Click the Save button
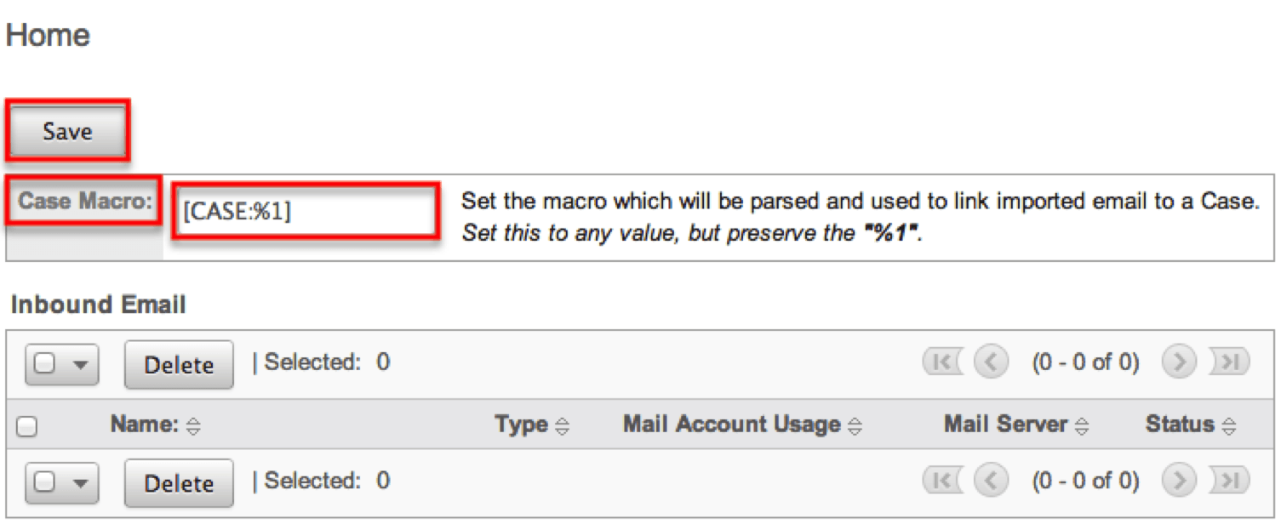The height and width of the screenshot is (524, 1281). coord(67,131)
